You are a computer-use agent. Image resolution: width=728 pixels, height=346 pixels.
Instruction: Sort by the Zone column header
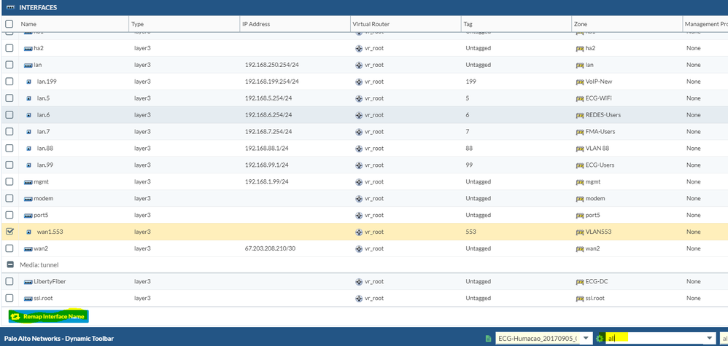click(627, 24)
